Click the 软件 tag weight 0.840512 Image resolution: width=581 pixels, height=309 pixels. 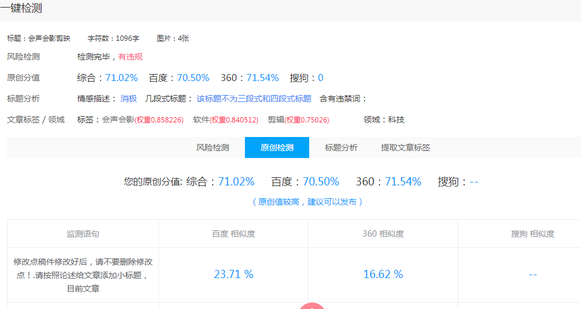(234, 120)
